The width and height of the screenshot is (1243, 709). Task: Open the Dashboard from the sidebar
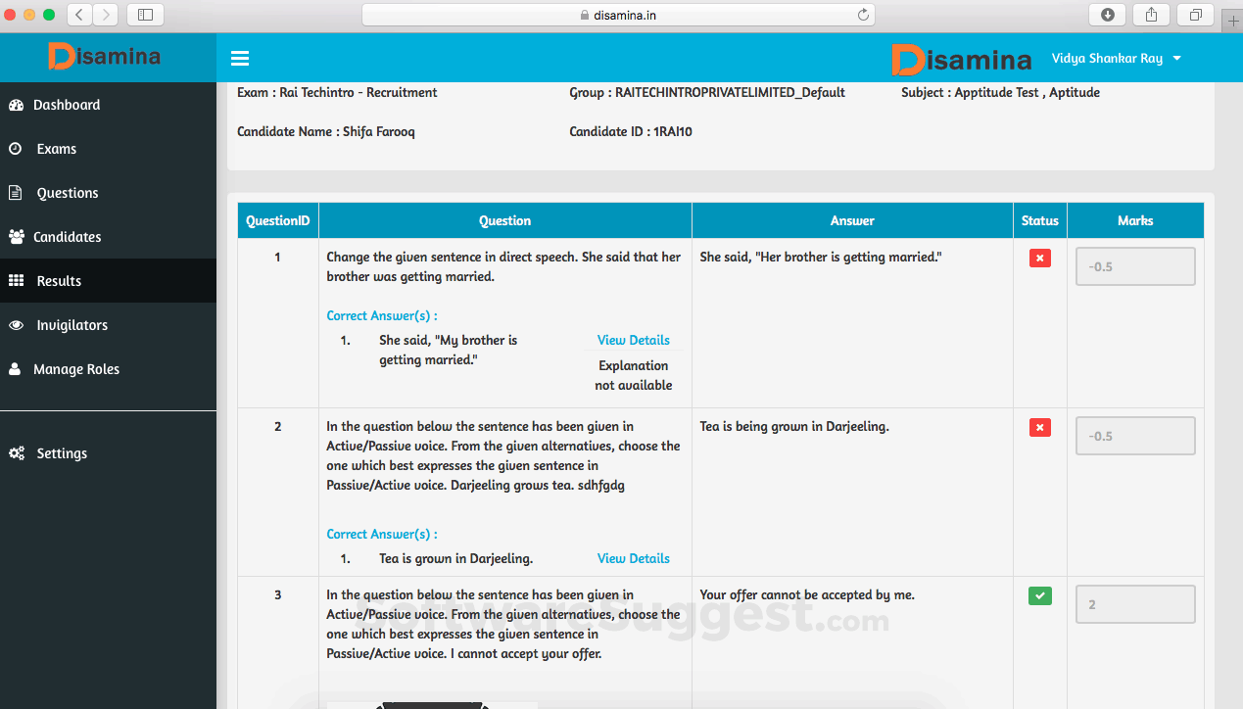(68, 105)
